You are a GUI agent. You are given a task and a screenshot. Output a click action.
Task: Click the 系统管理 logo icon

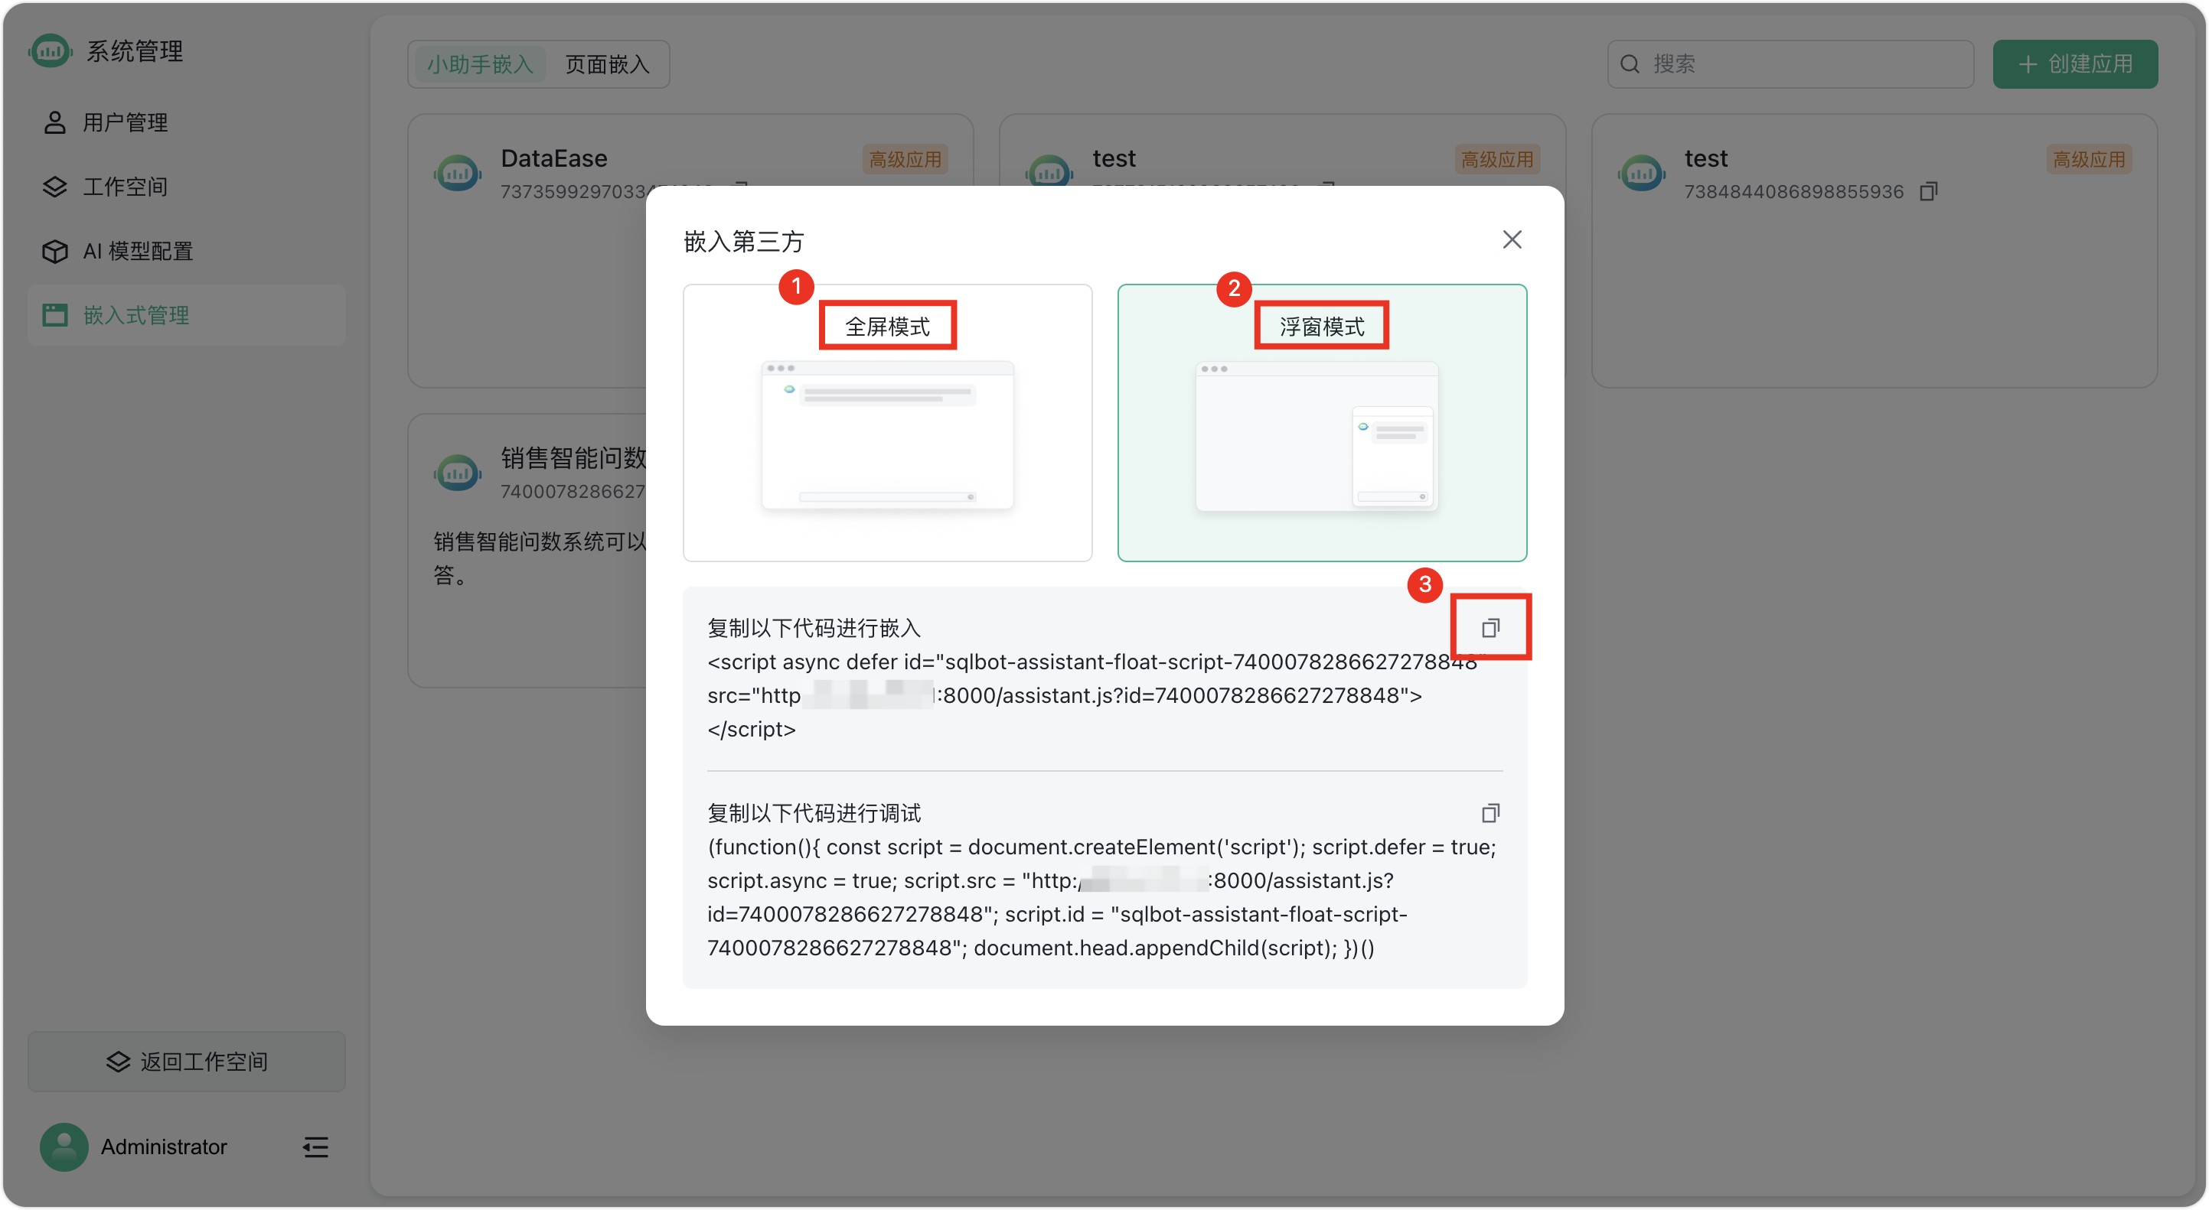coord(50,51)
